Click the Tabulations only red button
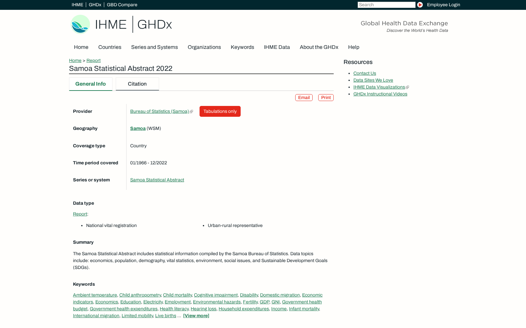The height and width of the screenshot is (328, 526). click(x=220, y=112)
